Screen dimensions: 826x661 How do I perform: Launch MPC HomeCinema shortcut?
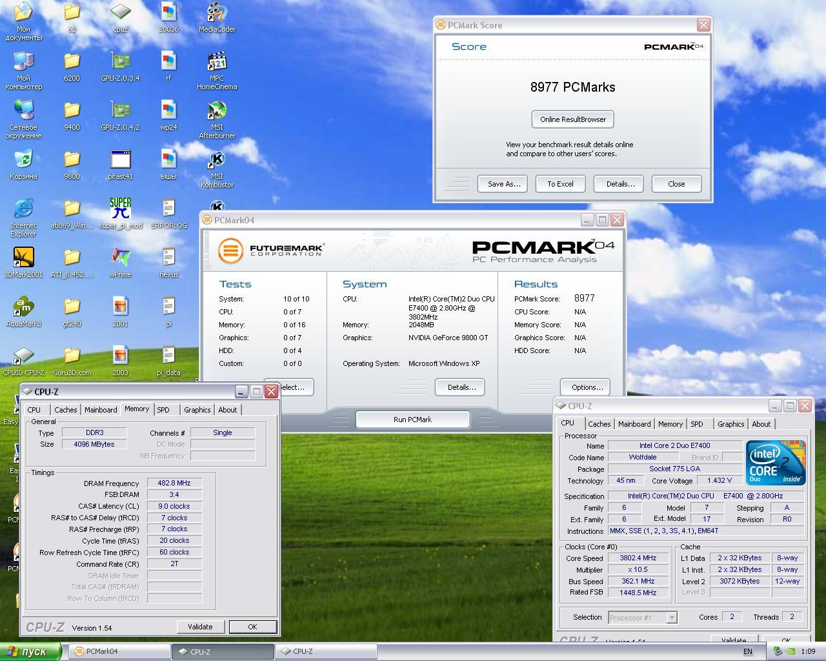217,70
